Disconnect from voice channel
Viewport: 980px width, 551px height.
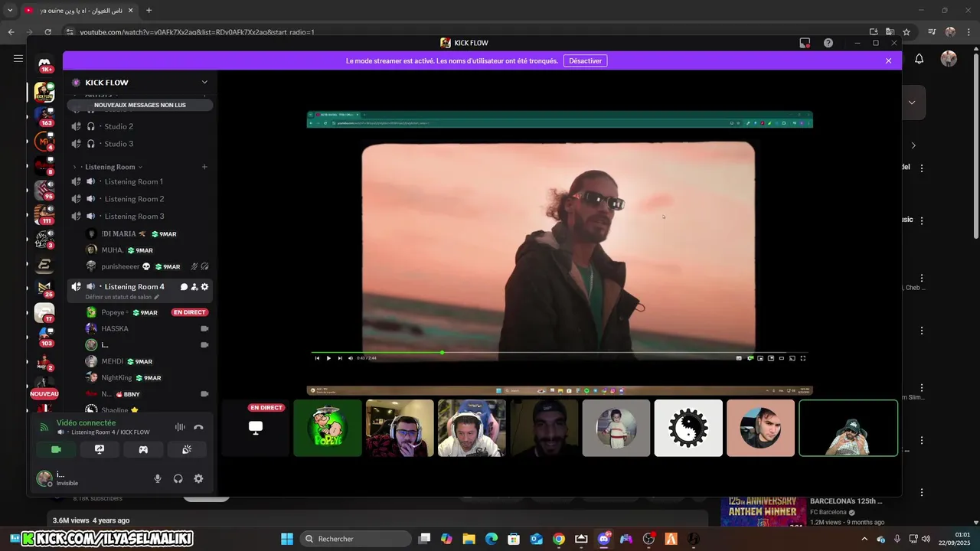click(198, 427)
